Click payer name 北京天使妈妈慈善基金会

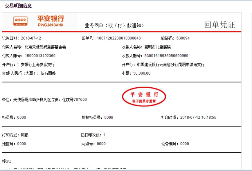[x=45, y=47]
